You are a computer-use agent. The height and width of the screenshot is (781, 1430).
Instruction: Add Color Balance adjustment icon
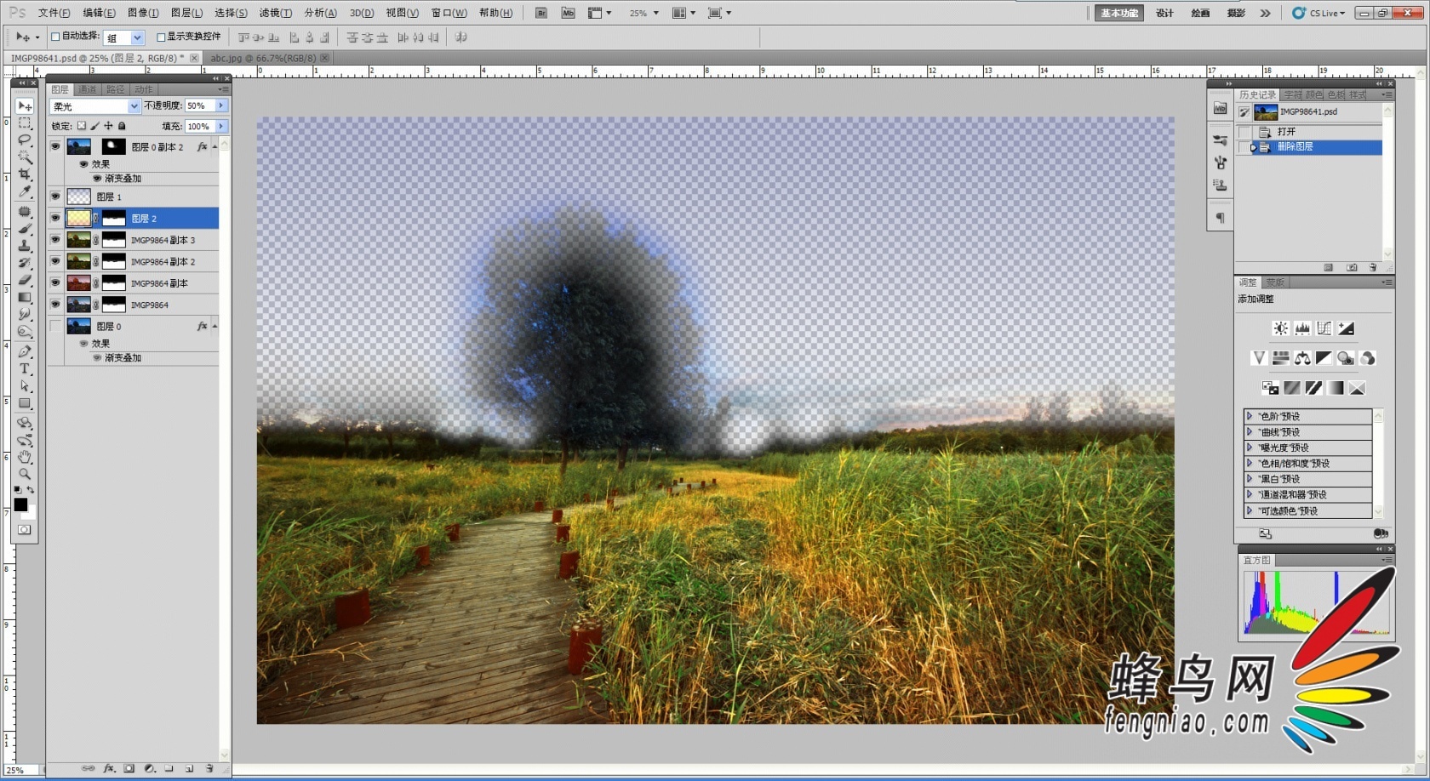click(x=1302, y=358)
